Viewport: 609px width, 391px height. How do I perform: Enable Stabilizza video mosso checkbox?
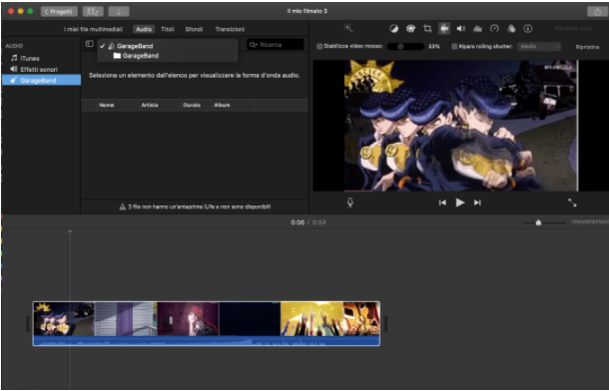click(319, 46)
